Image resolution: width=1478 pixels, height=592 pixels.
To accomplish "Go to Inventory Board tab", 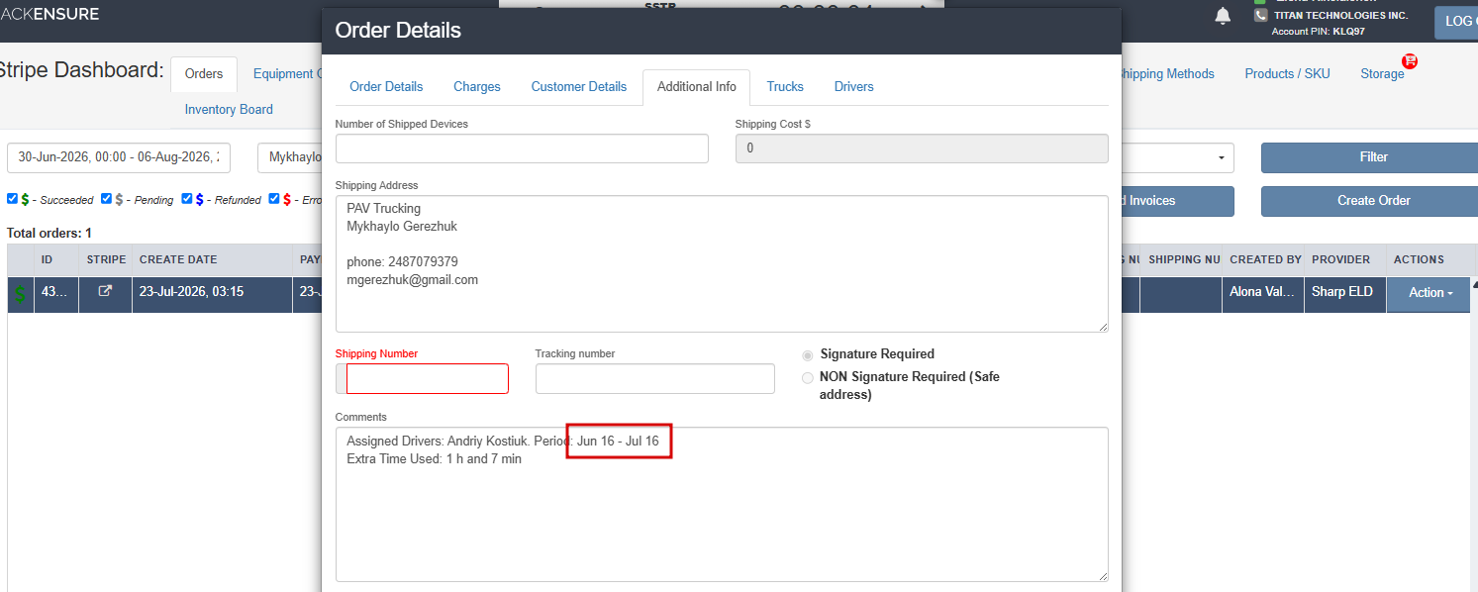I will click(229, 110).
